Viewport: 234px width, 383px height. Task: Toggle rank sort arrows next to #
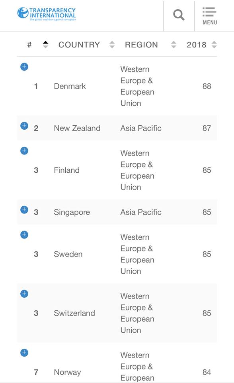pos(45,44)
